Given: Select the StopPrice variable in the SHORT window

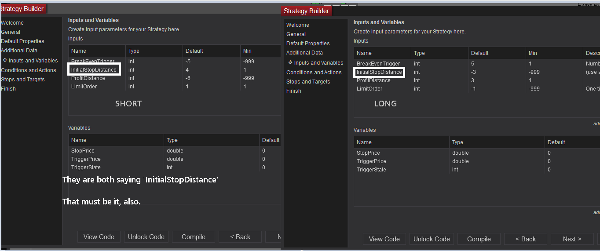Looking at the screenshot, I should tap(83, 150).
